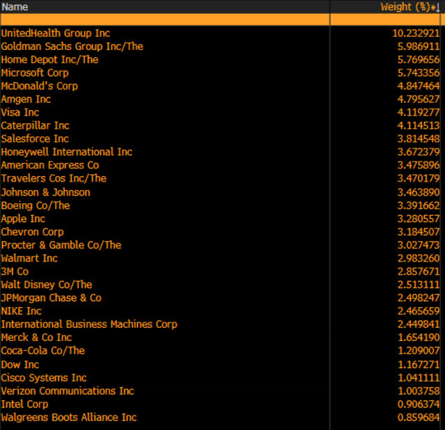
Task: Click the sort arrow beside Weight (%)
Action: coord(438,7)
